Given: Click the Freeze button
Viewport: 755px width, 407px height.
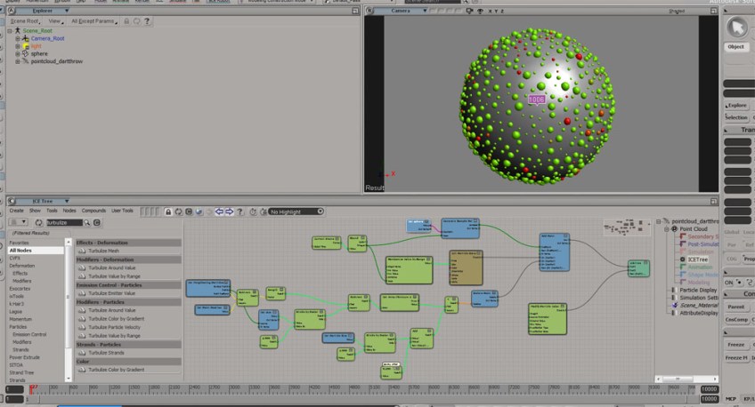Looking at the screenshot, I should [736, 344].
